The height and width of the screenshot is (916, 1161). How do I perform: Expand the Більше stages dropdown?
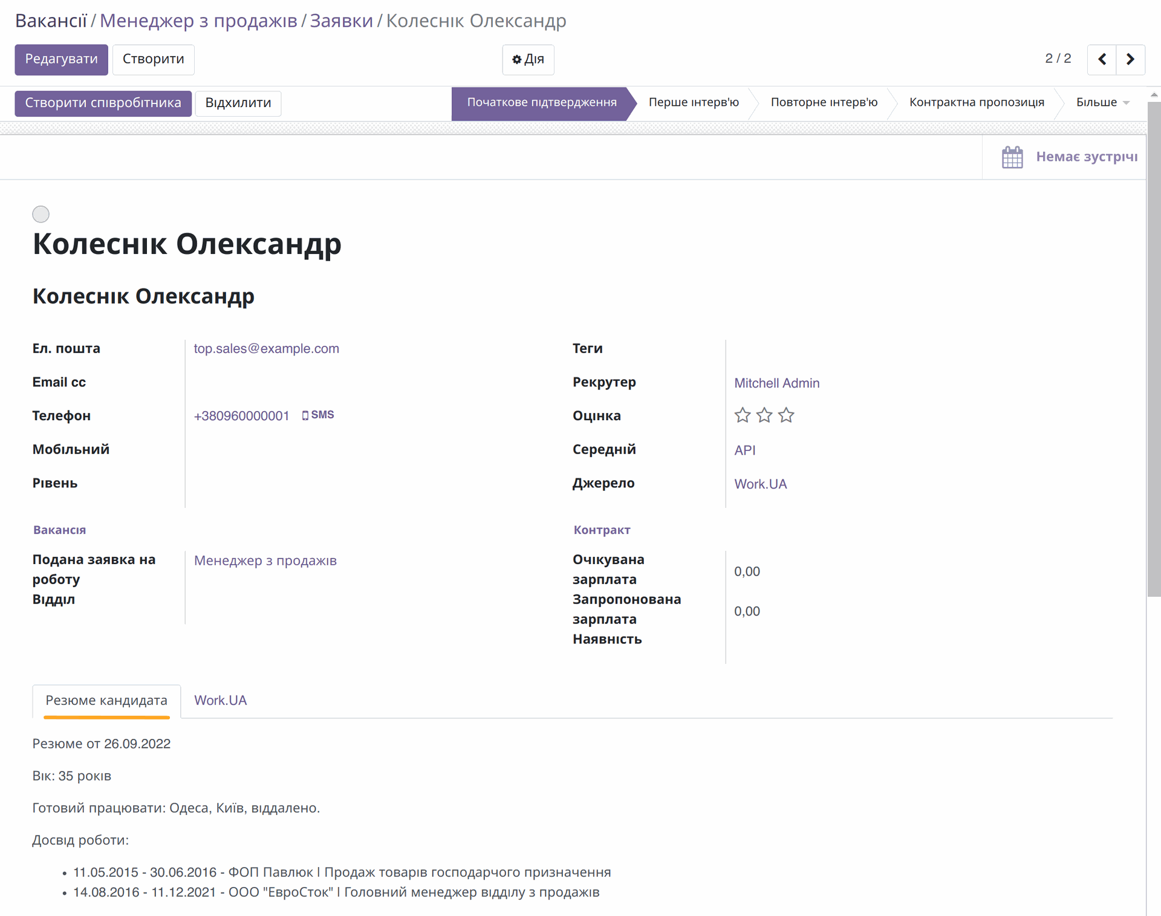pos(1102,102)
